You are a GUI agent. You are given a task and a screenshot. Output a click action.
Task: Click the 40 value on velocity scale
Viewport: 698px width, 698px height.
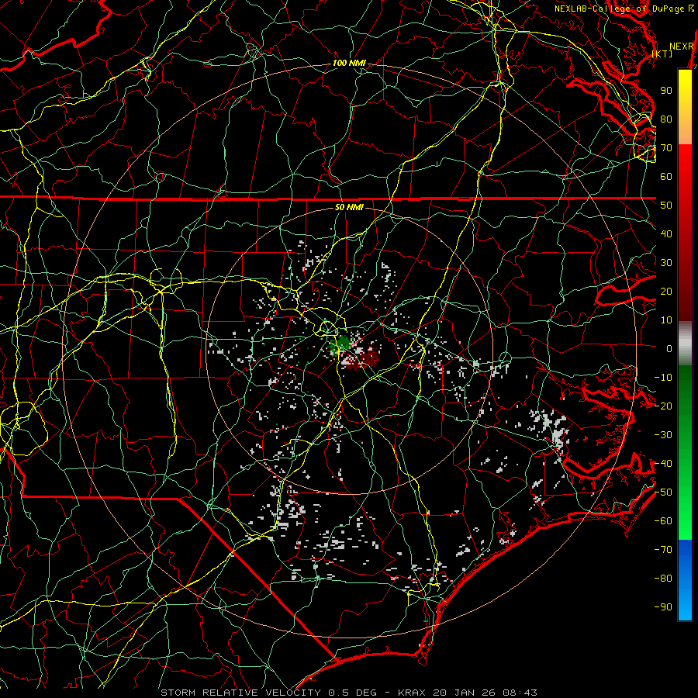pos(666,233)
